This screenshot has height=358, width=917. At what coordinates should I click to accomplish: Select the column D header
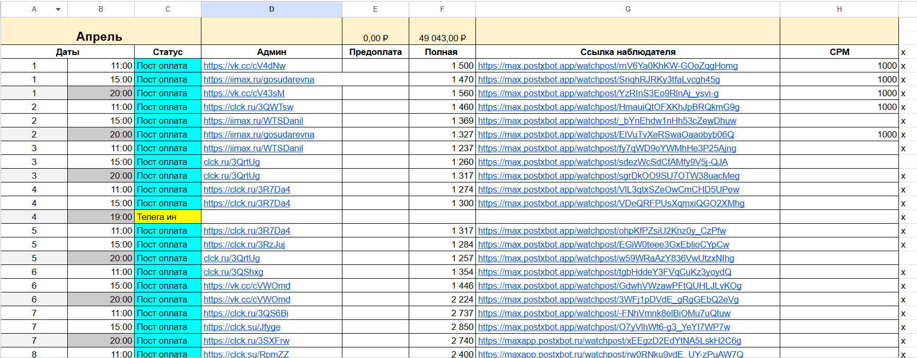[271, 9]
